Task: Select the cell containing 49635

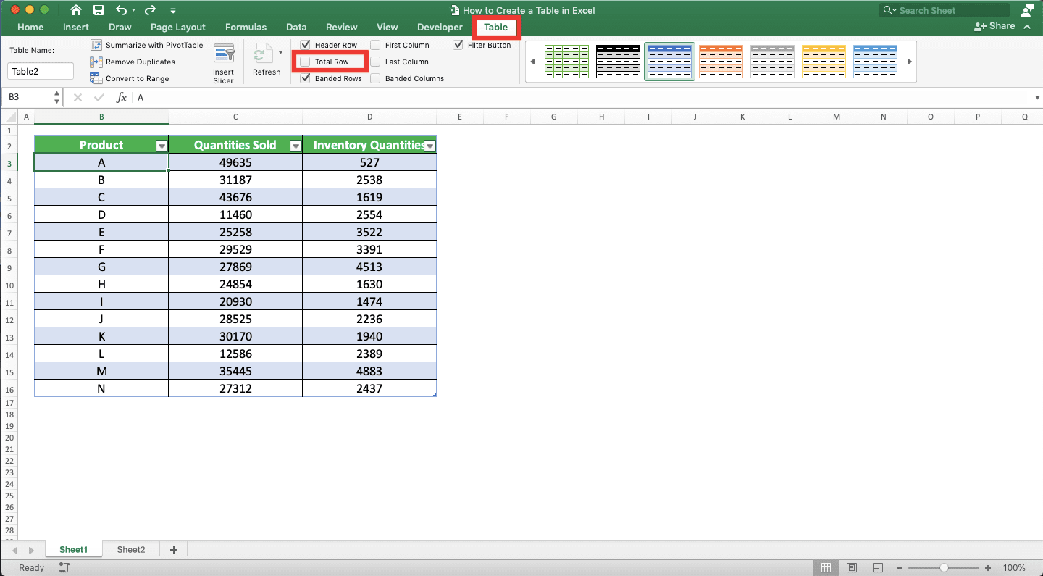Action: [x=235, y=162]
